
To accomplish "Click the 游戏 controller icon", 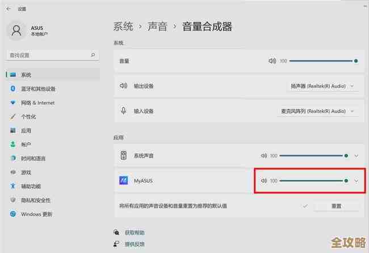I will click(x=13, y=172).
